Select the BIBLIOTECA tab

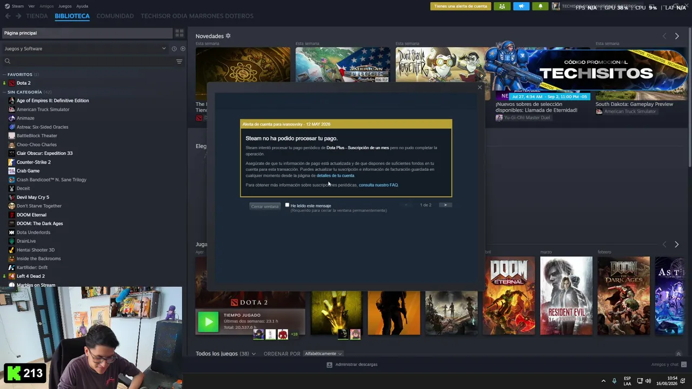pyautogui.click(x=72, y=16)
